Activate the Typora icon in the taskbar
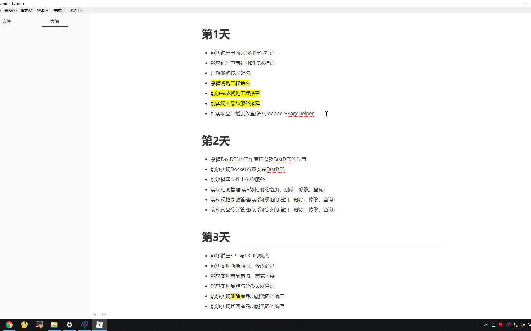 (99, 325)
